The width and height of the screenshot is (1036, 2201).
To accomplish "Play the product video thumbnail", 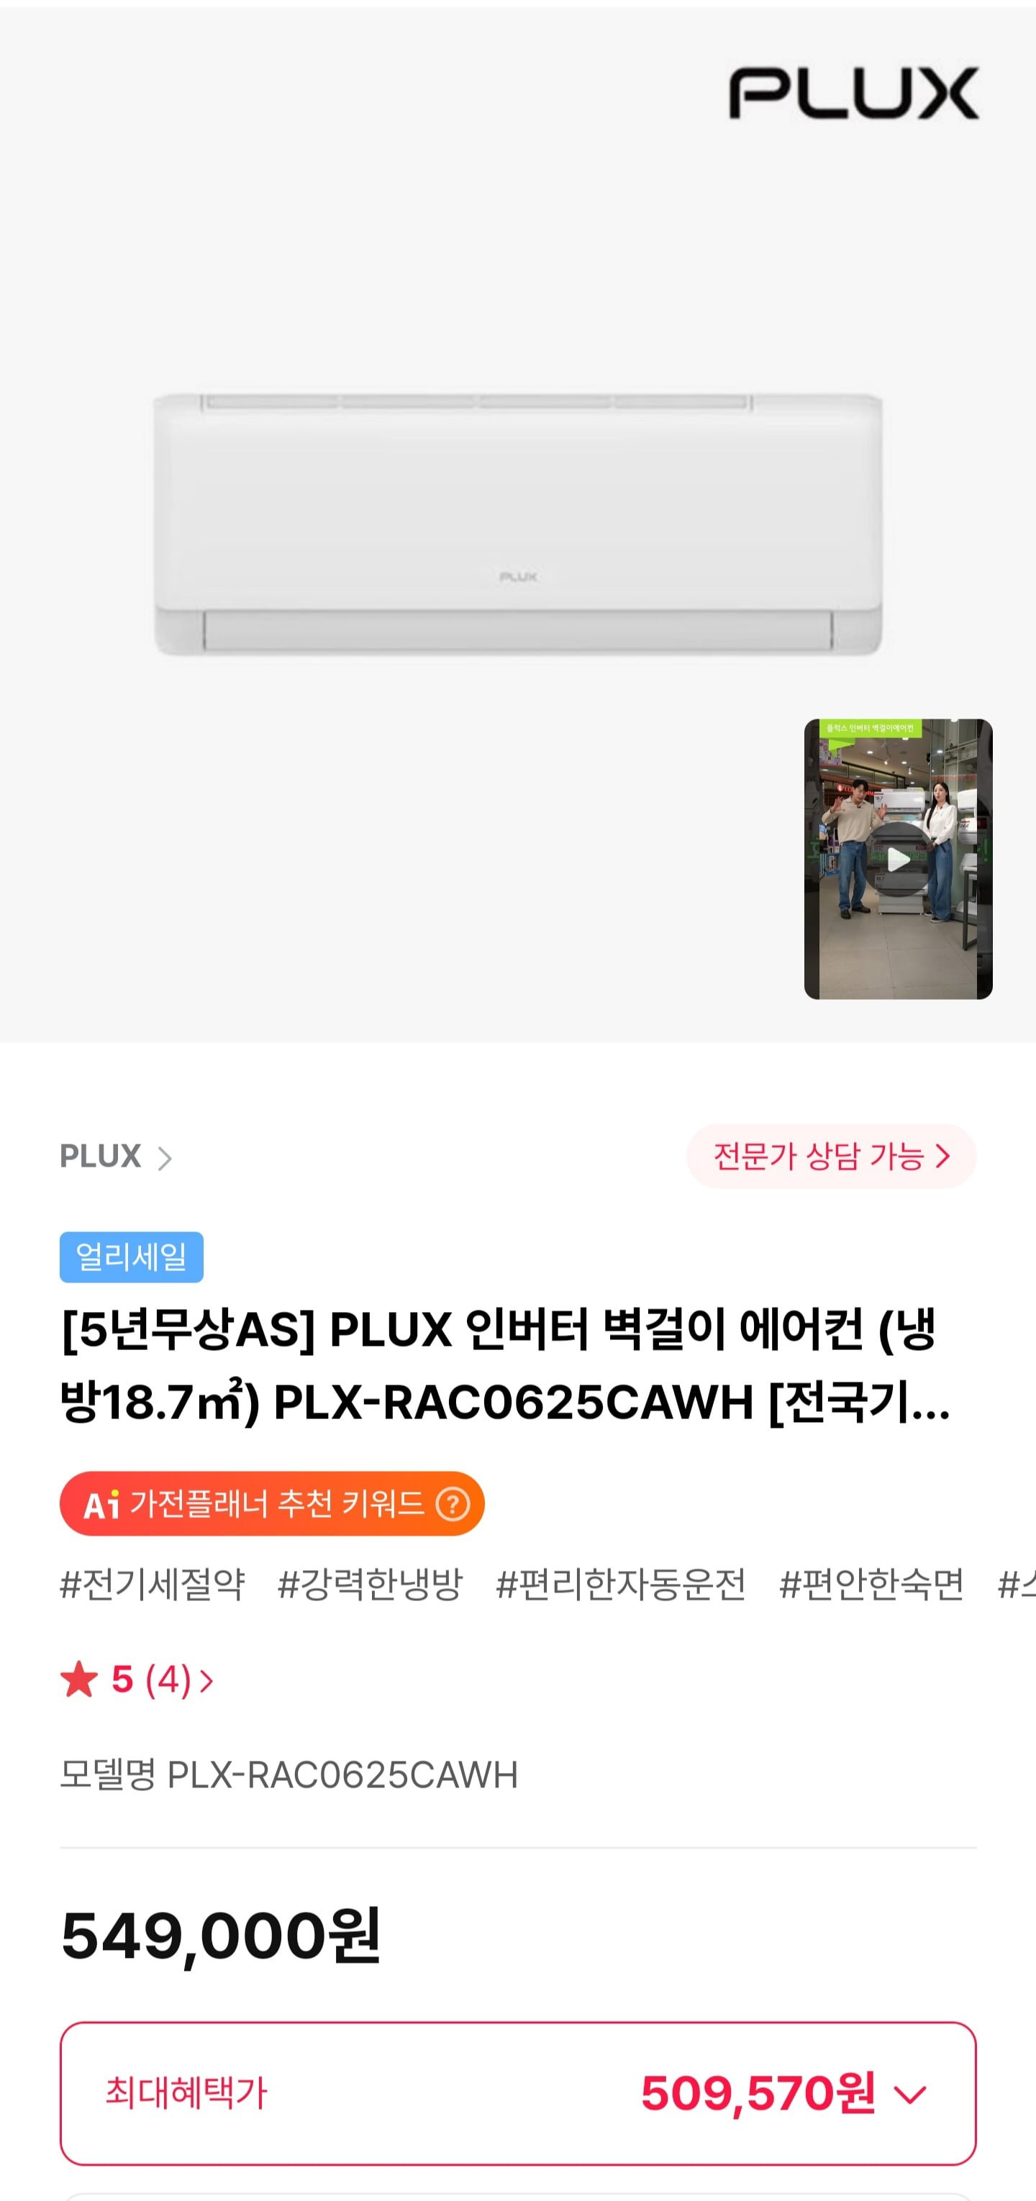I will 899,859.
